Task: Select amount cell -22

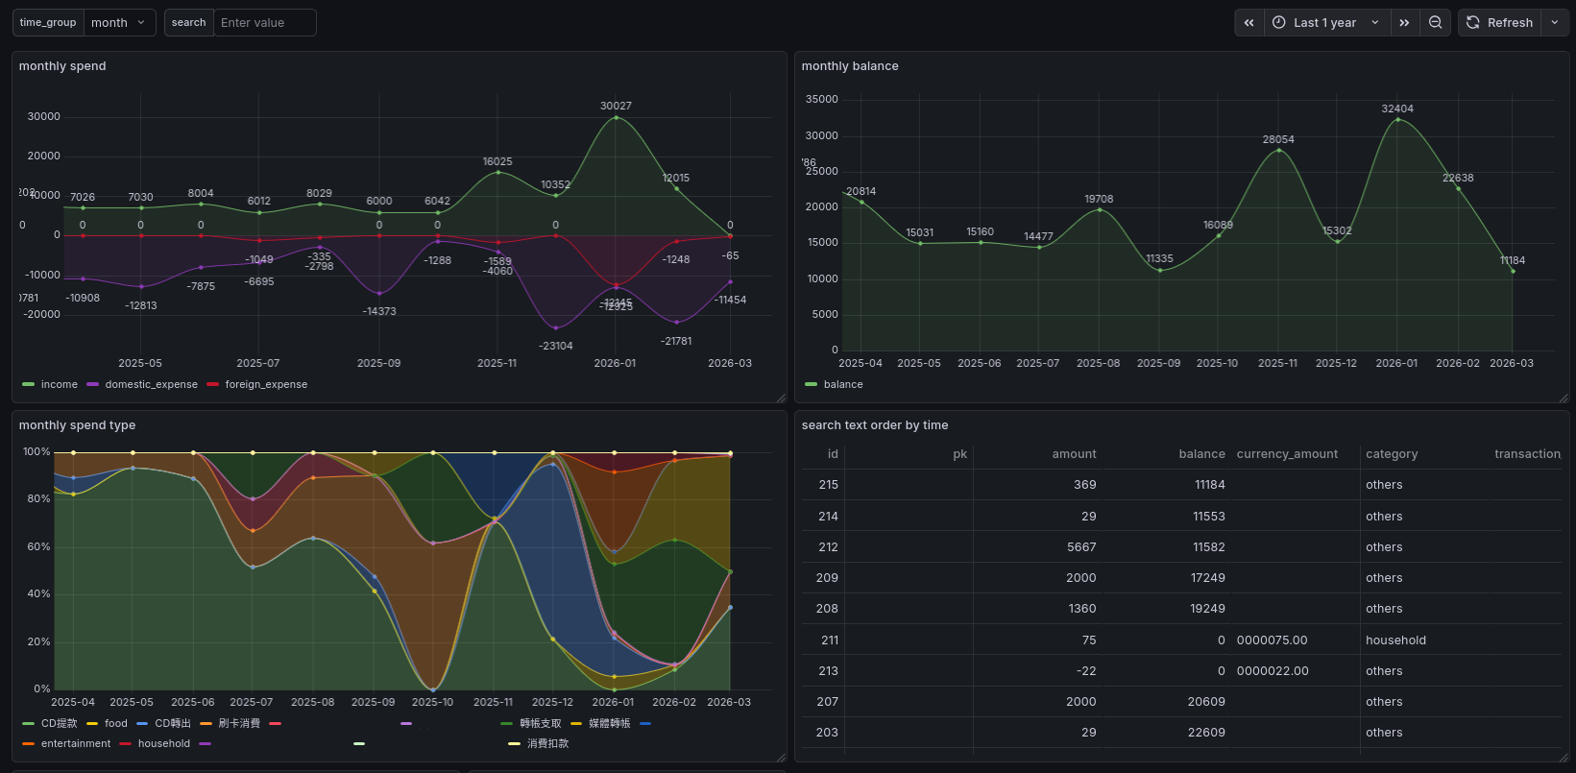Action: click(1086, 671)
